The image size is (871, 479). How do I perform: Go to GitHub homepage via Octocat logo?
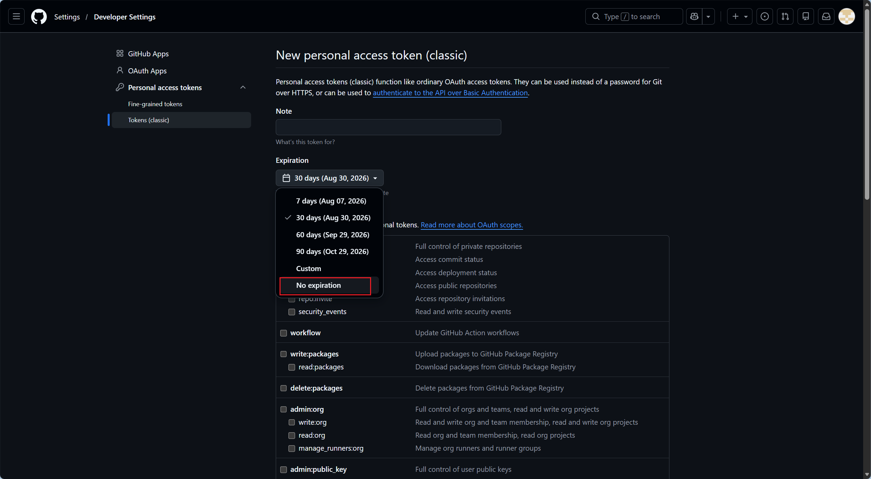(x=39, y=16)
